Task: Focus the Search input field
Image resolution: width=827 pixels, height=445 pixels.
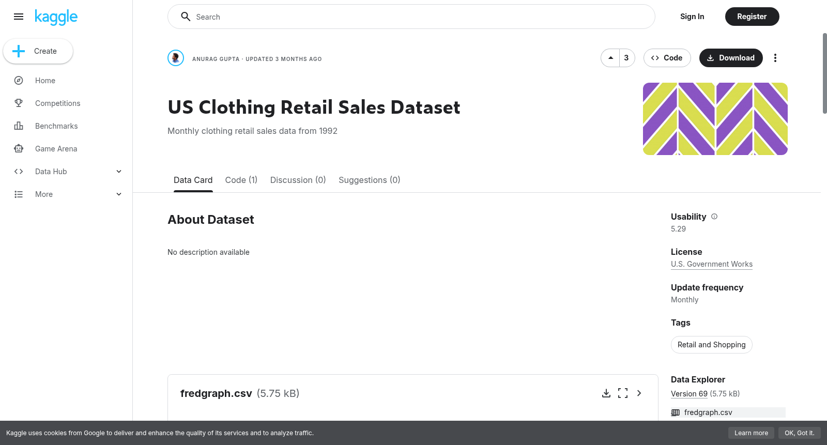Action: tap(411, 17)
